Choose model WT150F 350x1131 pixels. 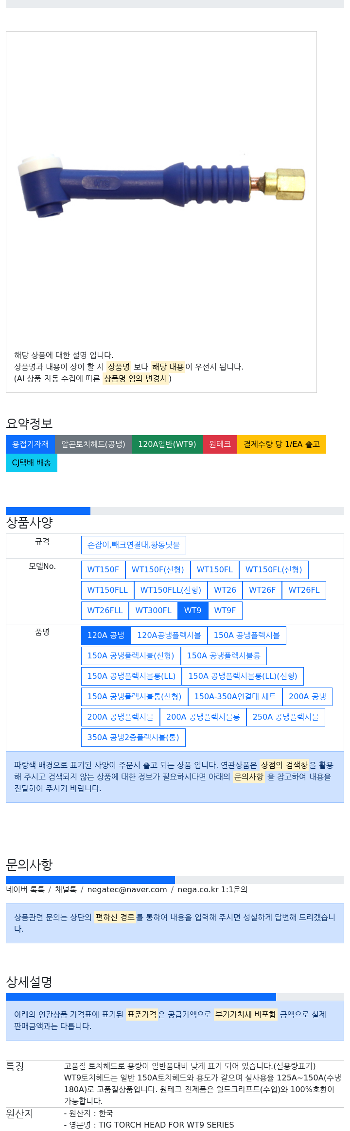point(103,569)
